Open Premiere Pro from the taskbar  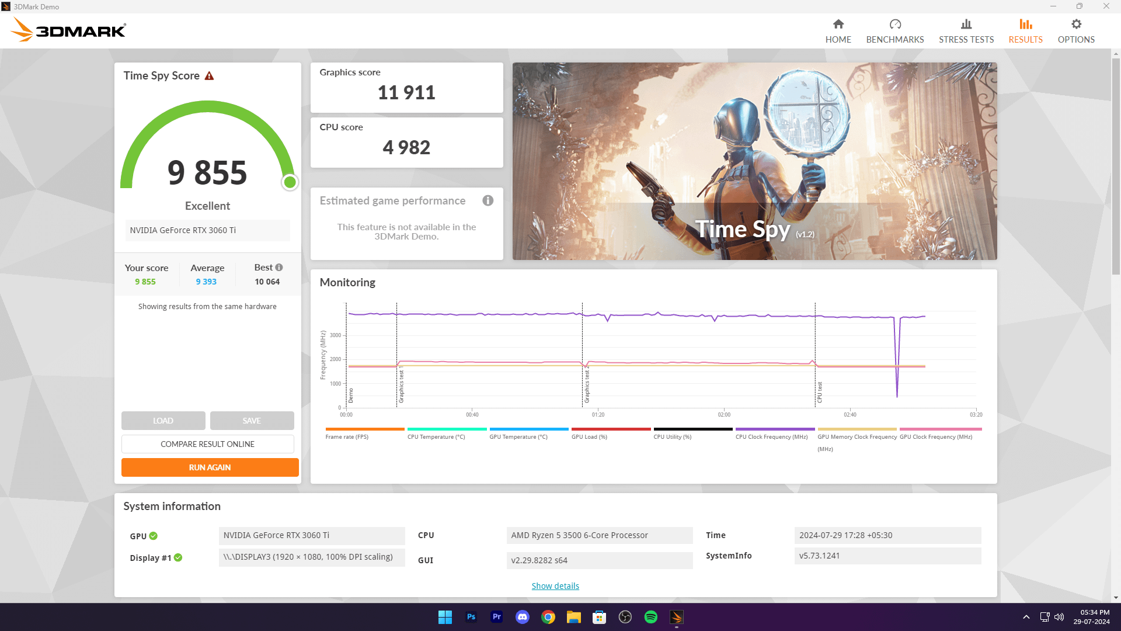pos(497,617)
